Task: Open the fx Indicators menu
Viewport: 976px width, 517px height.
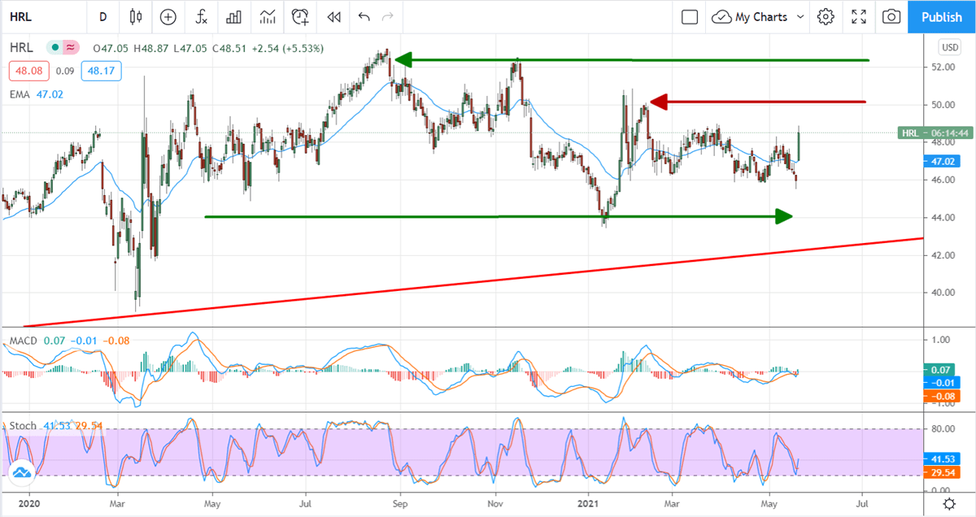Action: click(201, 17)
